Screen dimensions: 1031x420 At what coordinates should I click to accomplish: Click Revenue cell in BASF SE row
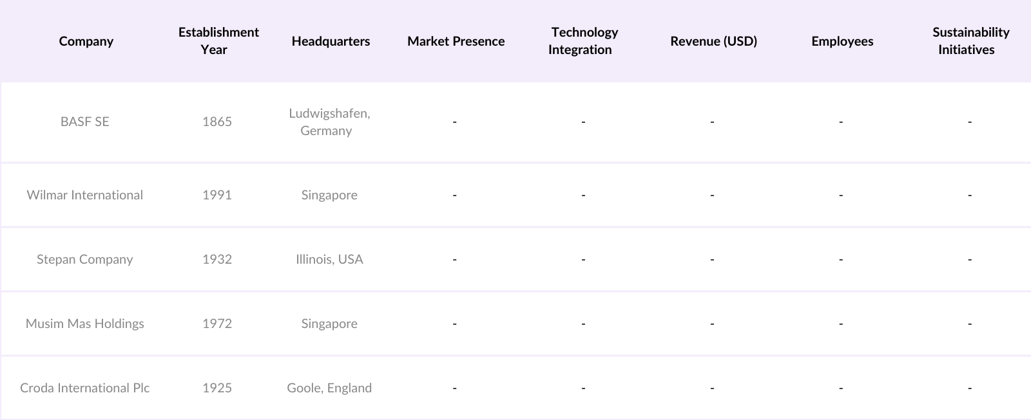[x=712, y=122]
